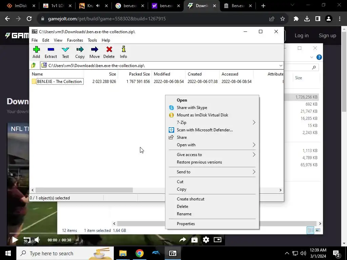Click the video share arrow icon

[x=183, y=240]
